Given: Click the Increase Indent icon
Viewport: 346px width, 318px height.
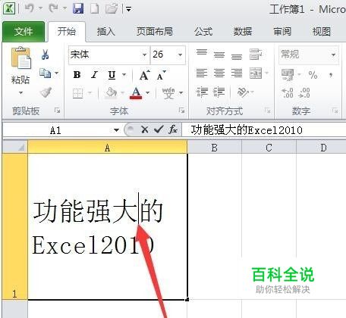Looking at the screenshot, I should 219,92.
